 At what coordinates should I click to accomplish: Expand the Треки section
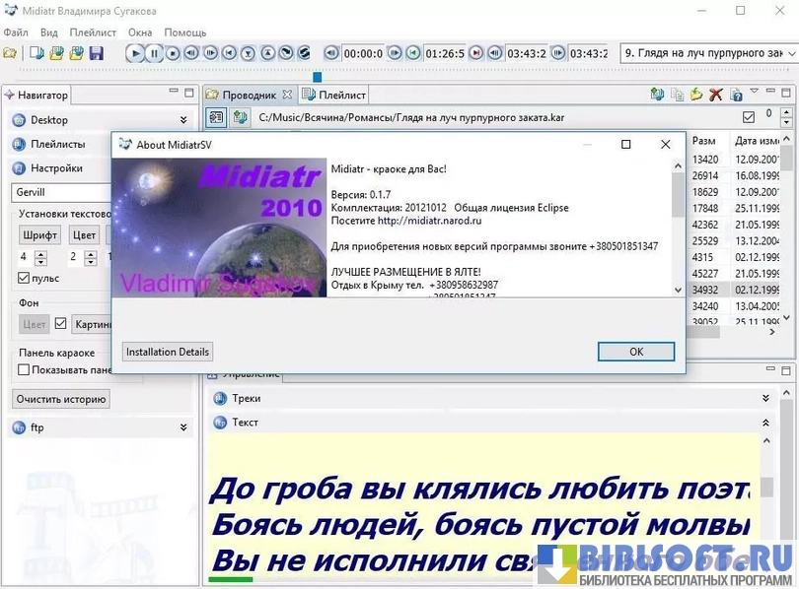766,399
